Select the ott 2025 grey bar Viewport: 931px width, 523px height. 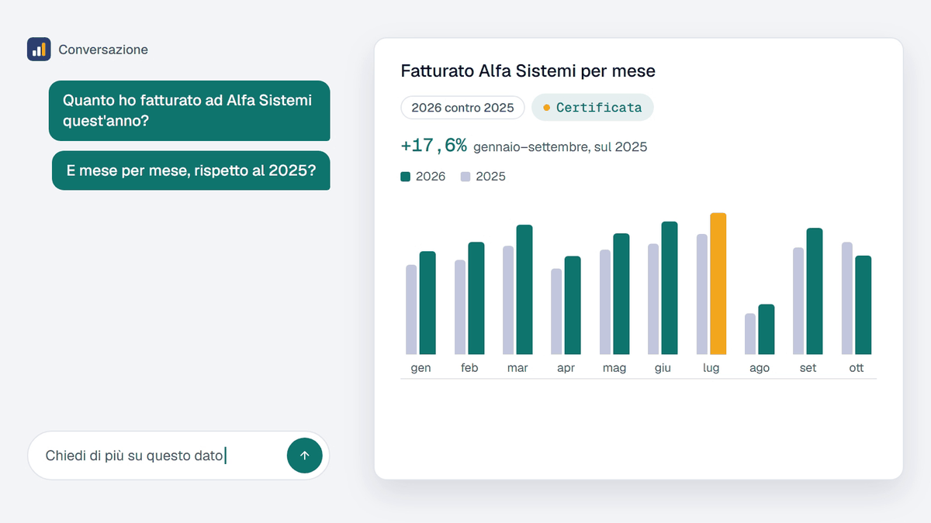coord(847,298)
